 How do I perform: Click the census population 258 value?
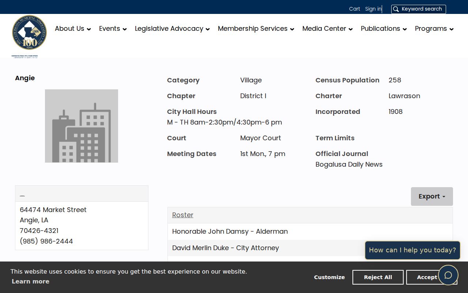395,80
